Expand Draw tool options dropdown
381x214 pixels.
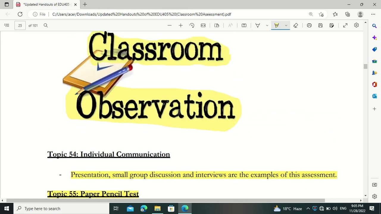click(267, 25)
